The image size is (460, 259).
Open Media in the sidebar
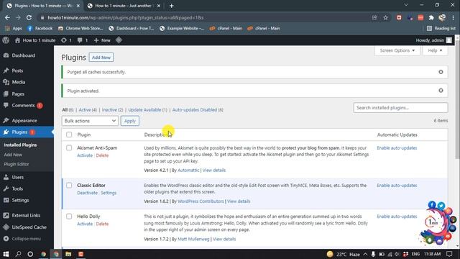point(19,82)
